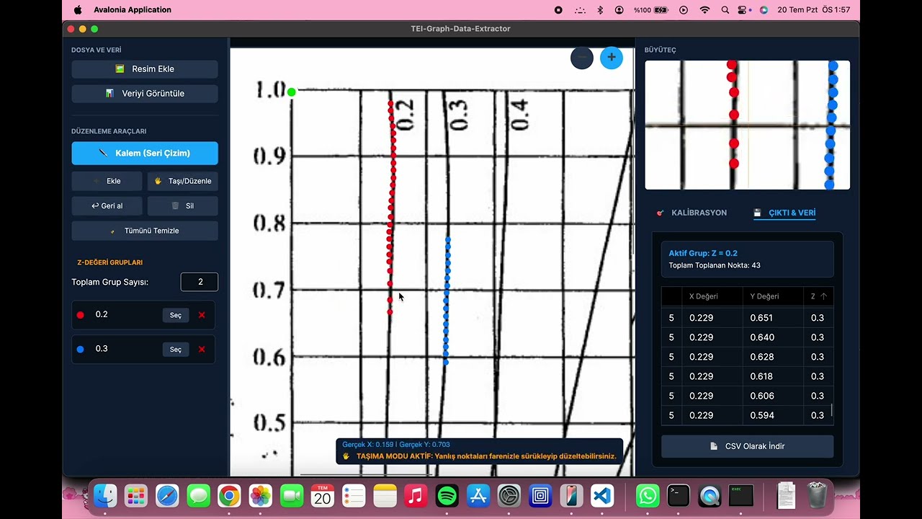Click the group name 0.3 in list
The width and height of the screenshot is (922, 519).
(x=102, y=348)
